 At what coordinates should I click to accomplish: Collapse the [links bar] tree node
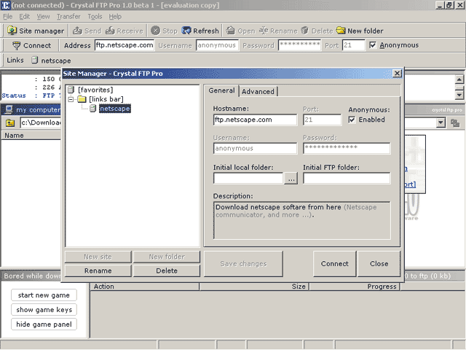click(x=71, y=99)
